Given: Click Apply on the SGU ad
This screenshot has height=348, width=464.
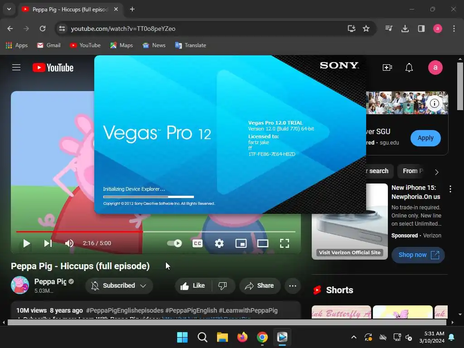Looking at the screenshot, I should click(x=425, y=138).
